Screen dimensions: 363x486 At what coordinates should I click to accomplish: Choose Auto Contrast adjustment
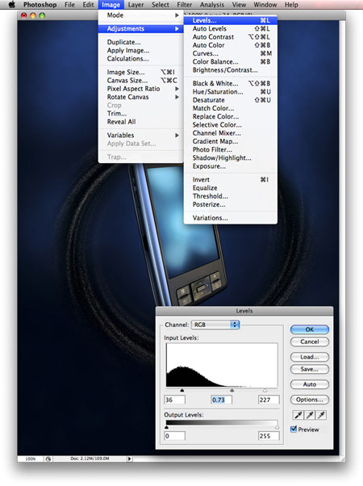[x=231, y=37]
